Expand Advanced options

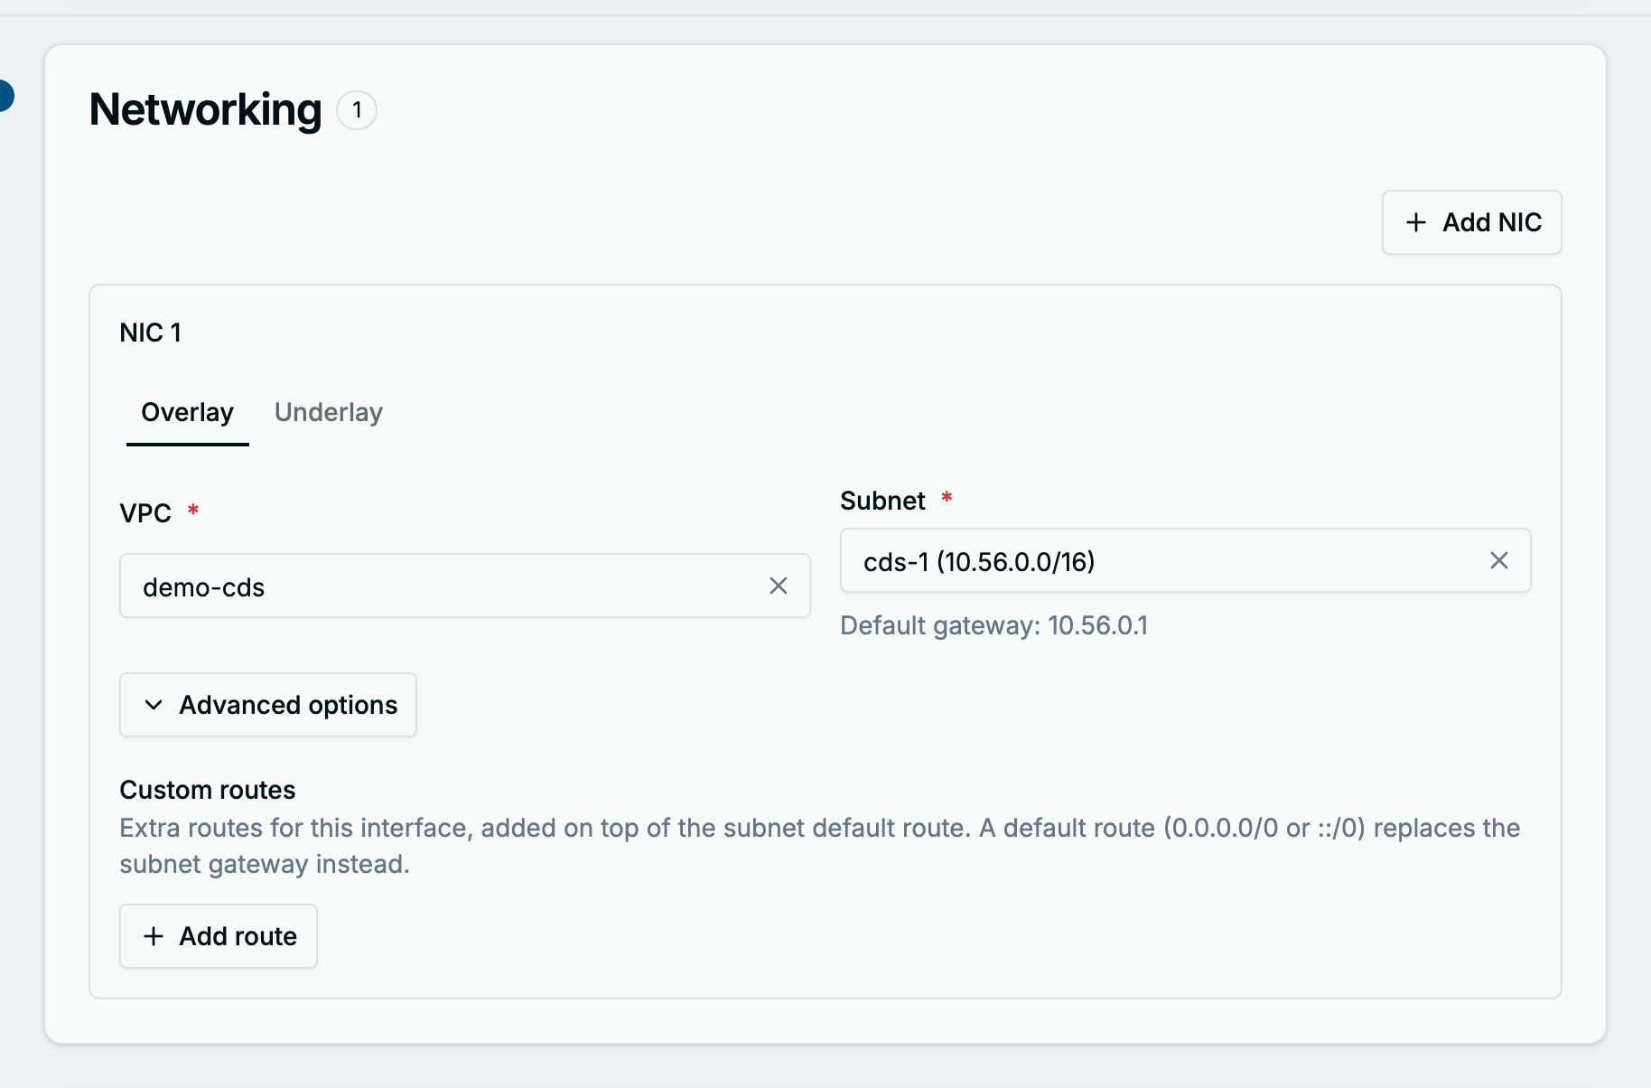point(268,705)
